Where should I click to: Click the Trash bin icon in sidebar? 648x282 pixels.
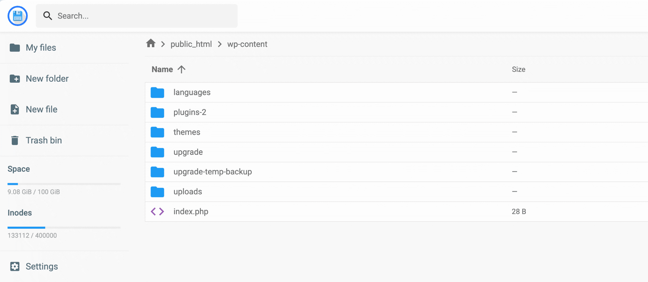[15, 140]
